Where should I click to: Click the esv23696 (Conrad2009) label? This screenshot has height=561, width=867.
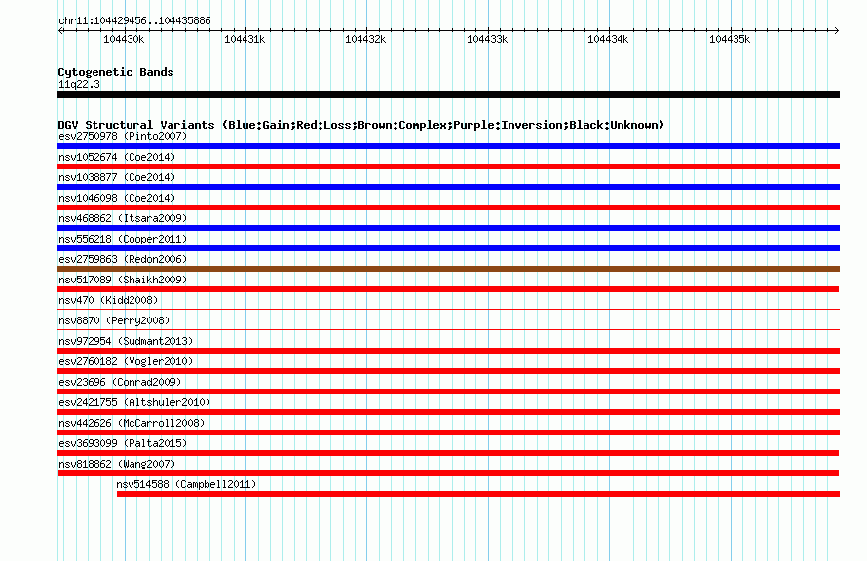(120, 382)
